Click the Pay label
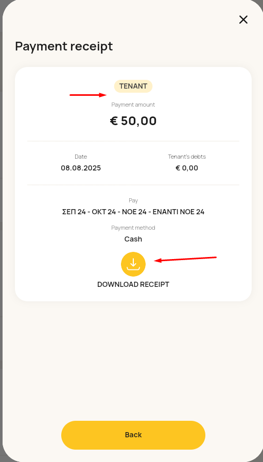Image resolution: width=263 pixels, height=462 pixels. pos(133,200)
